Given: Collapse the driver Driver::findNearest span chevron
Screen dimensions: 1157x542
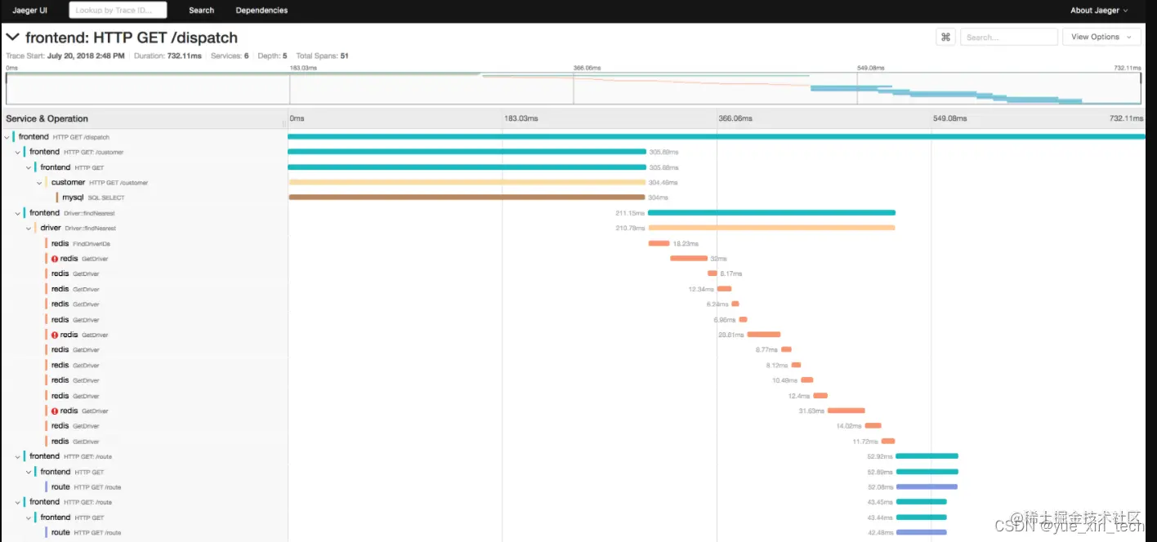Looking at the screenshot, I should point(29,229).
